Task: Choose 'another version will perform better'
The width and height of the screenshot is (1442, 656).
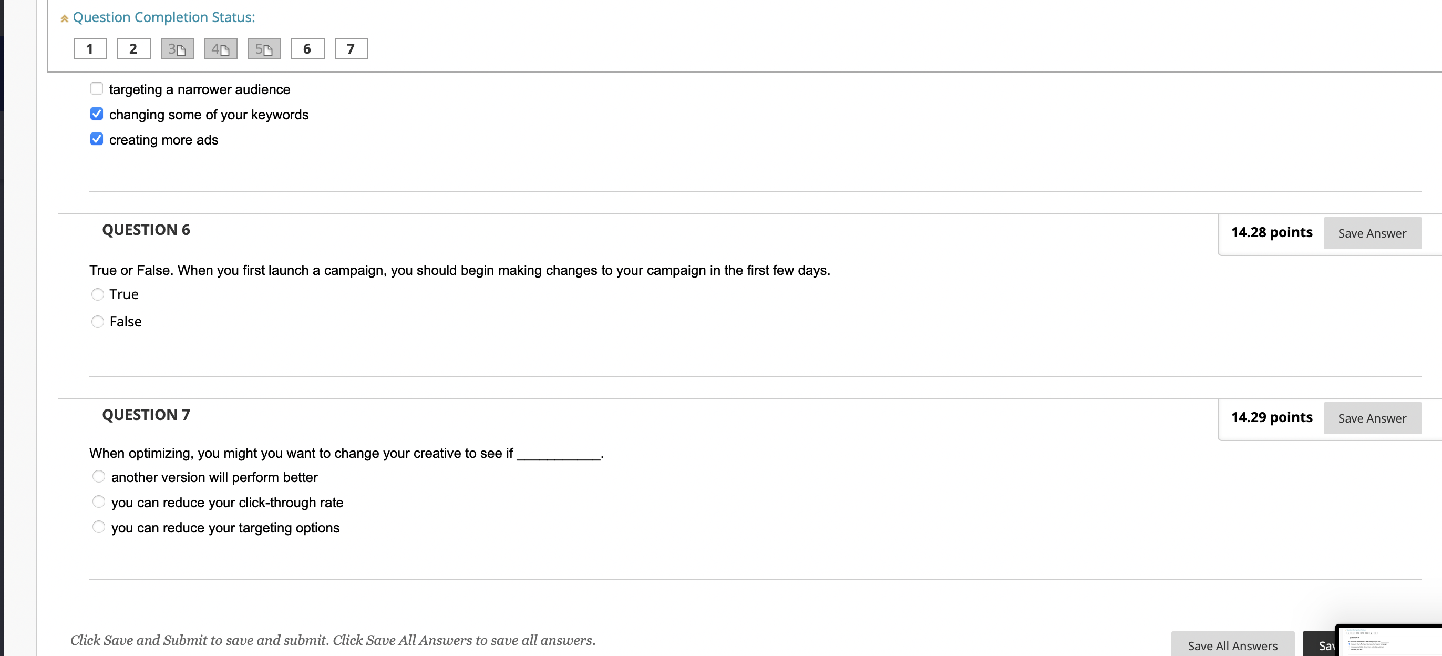Action: coord(98,476)
